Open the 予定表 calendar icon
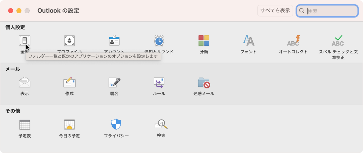Screen dimensions: 363x153 coord(25,124)
